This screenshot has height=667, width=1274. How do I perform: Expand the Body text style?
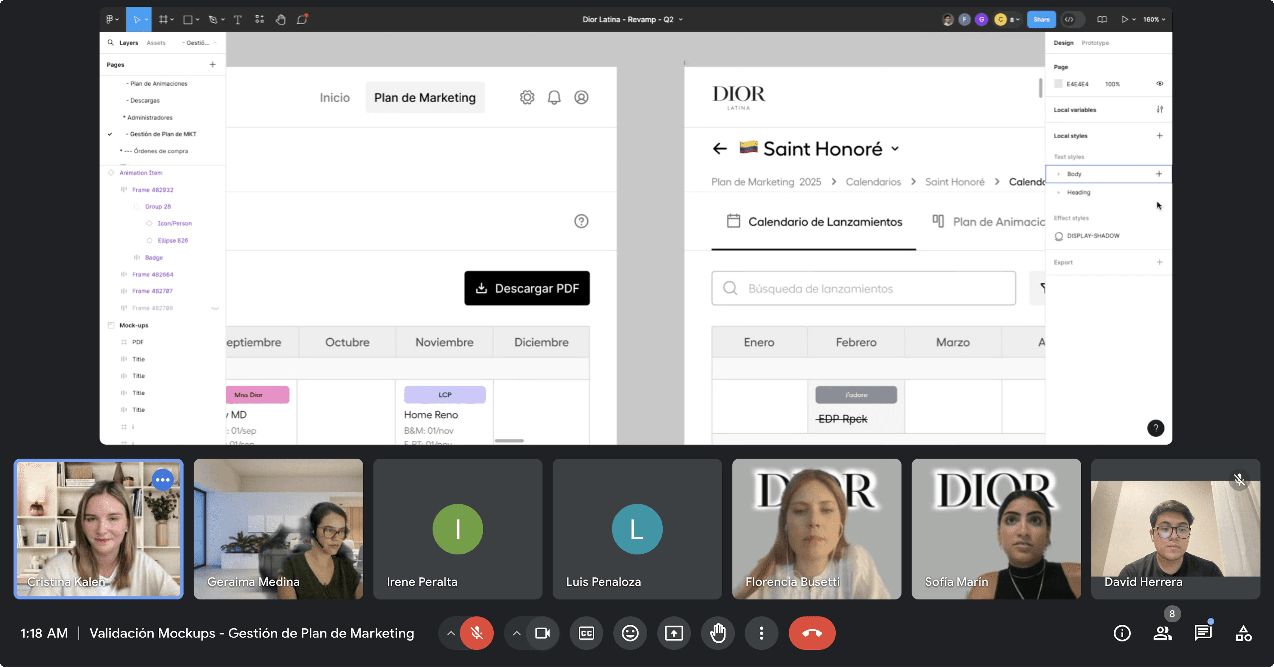1058,174
